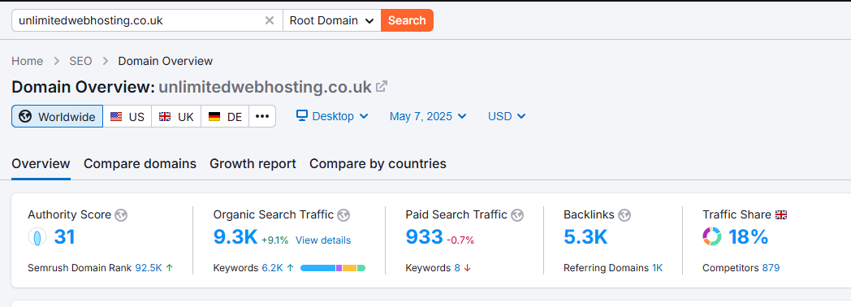Image resolution: width=851 pixels, height=307 pixels.
Task: Click the Authority Score value 31
Action: pos(64,237)
